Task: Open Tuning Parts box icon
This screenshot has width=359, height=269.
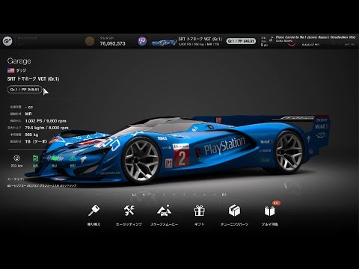Action: tap(234, 211)
